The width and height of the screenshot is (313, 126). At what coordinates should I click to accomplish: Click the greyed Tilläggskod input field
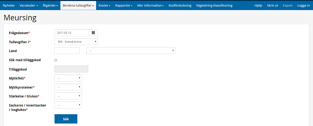pos(71,69)
